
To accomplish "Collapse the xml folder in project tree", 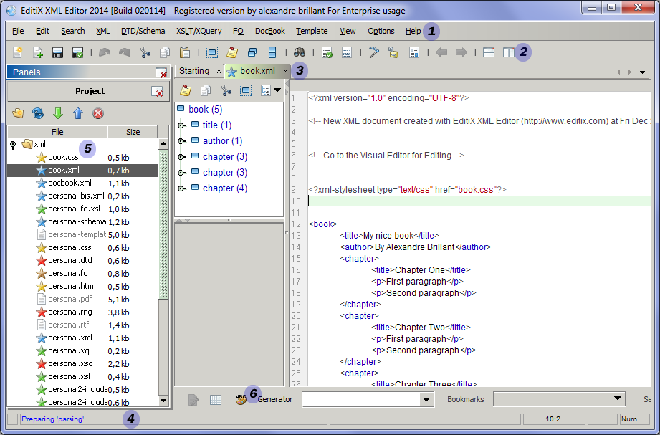I will point(13,144).
